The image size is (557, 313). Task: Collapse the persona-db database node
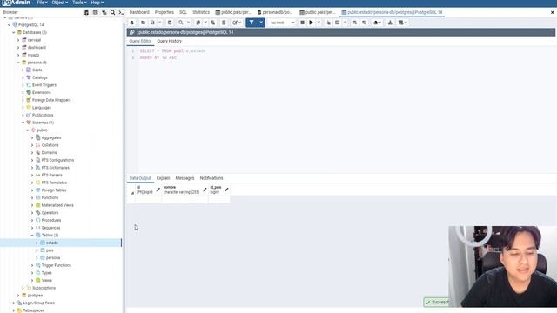18,63
